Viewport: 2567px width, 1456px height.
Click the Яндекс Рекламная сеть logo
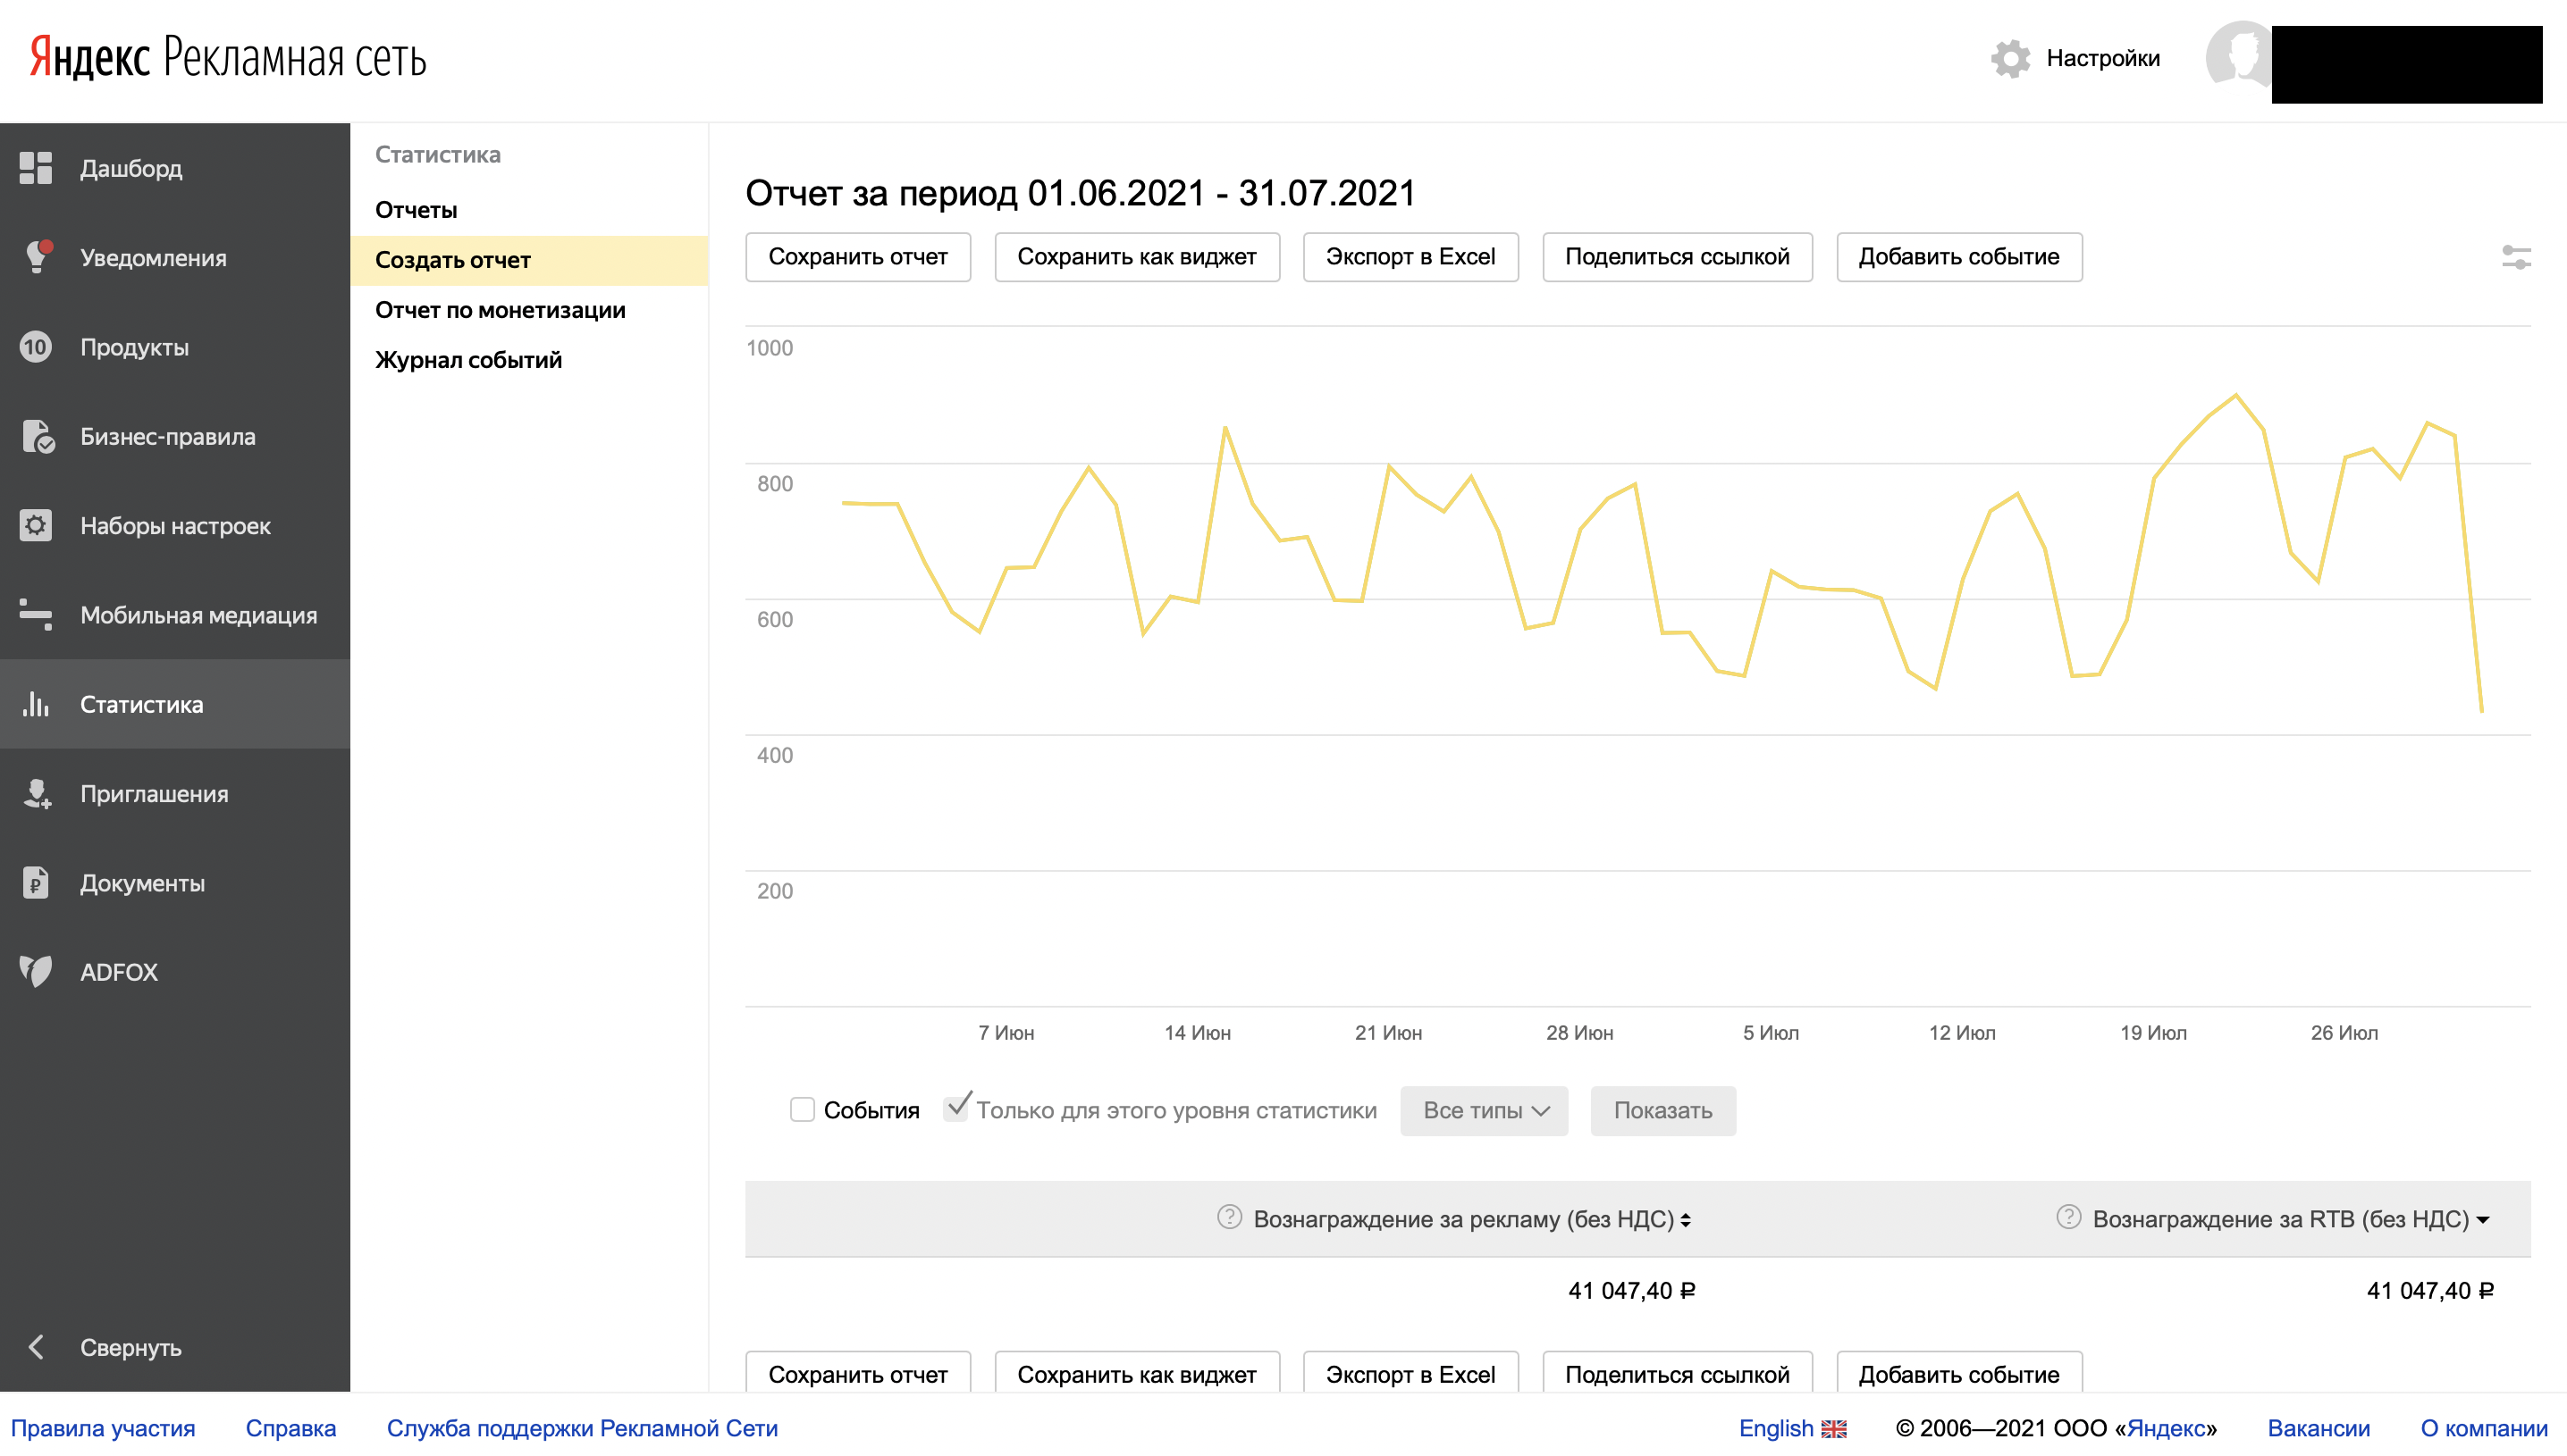click(228, 57)
